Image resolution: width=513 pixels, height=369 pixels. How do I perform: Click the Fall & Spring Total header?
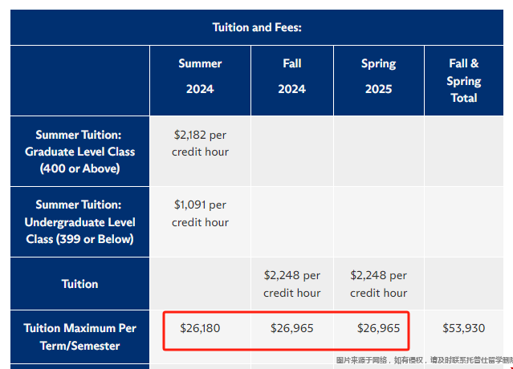[x=464, y=81]
